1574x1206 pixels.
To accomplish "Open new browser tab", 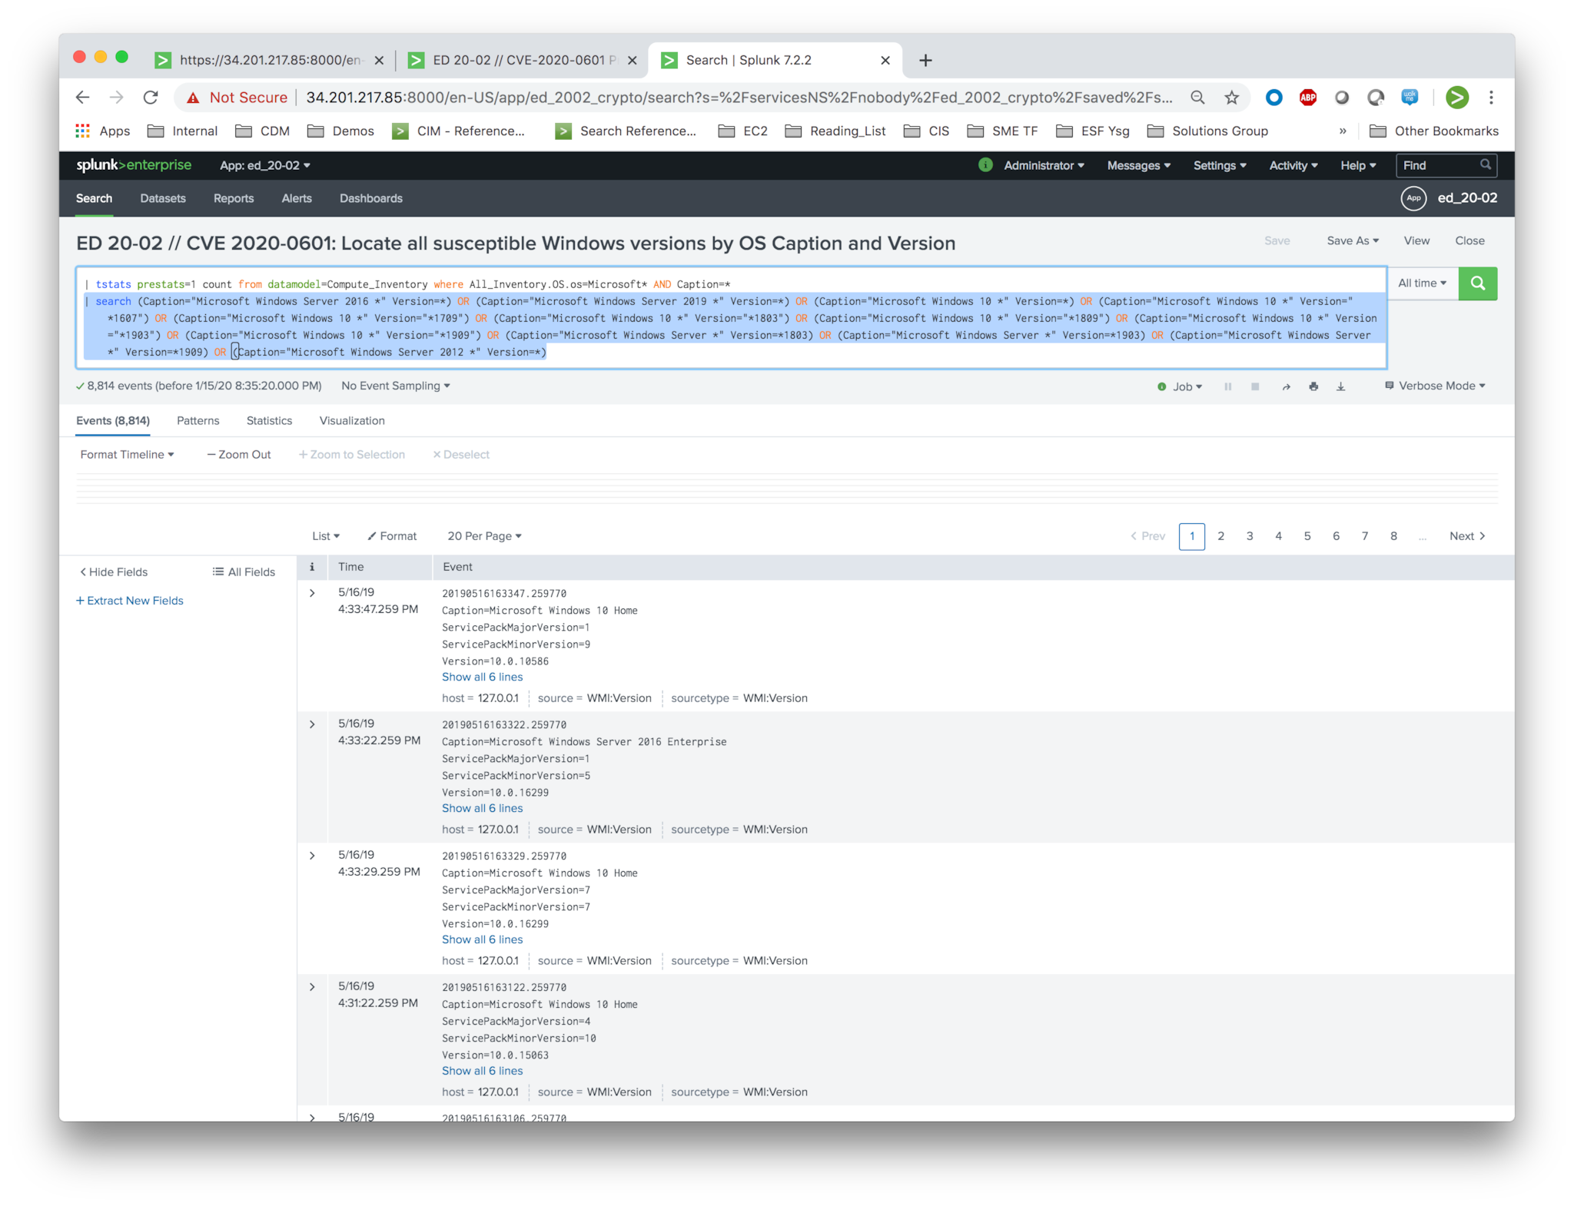I will coord(925,60).
